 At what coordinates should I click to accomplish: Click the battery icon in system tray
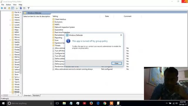pos(170,103)
